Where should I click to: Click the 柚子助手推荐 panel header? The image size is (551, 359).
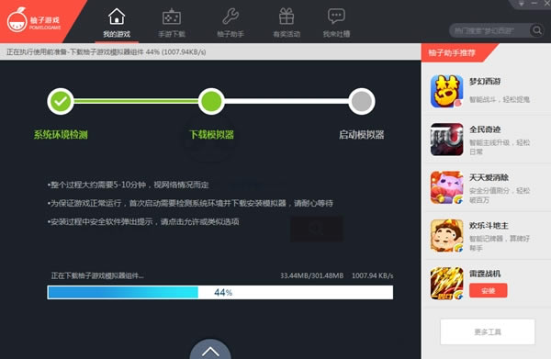coord(452,53)
